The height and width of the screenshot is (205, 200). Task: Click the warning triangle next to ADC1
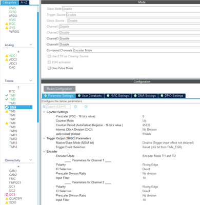pyautogui.click(x=7, y=56)
